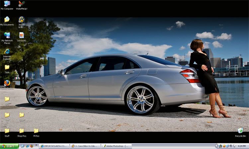Expand hidden system tray icons arrow
Image resolution: width=249 pixels, height=149 pixels.
(217, 146)
